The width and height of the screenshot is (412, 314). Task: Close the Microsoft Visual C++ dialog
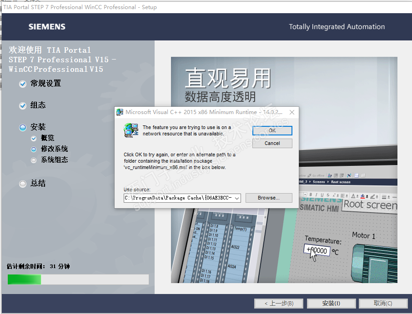tap(291, 112)
